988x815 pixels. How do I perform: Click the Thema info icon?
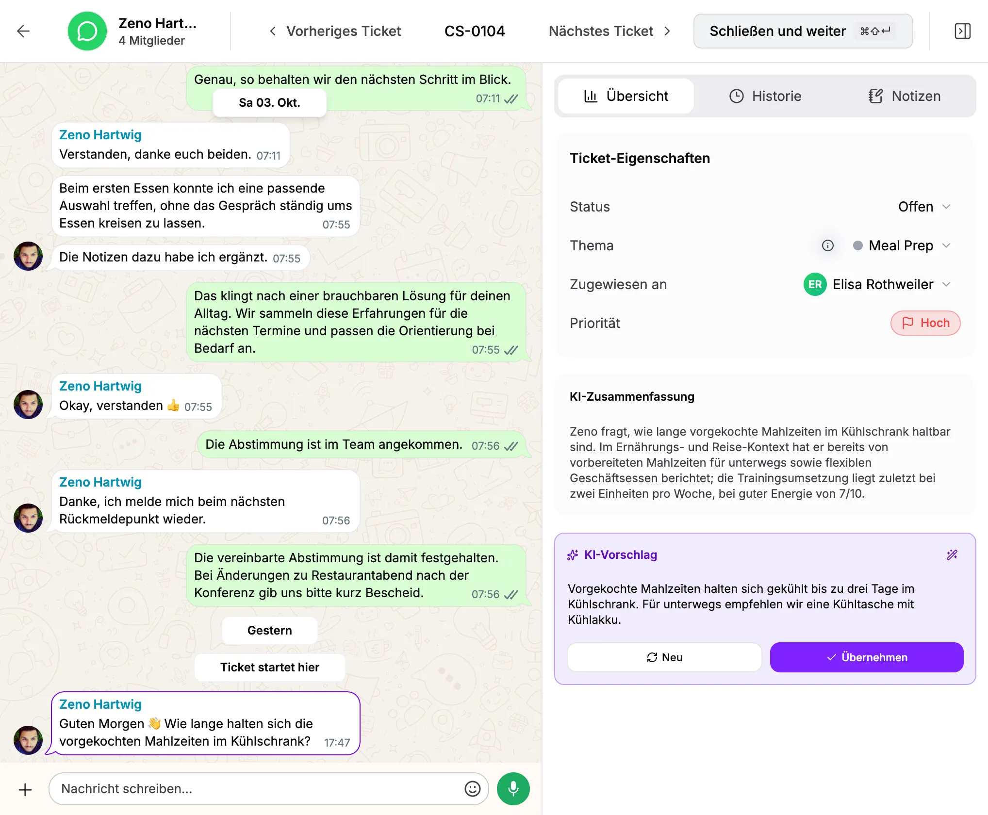pyautogui.click(x=828, y=245)
